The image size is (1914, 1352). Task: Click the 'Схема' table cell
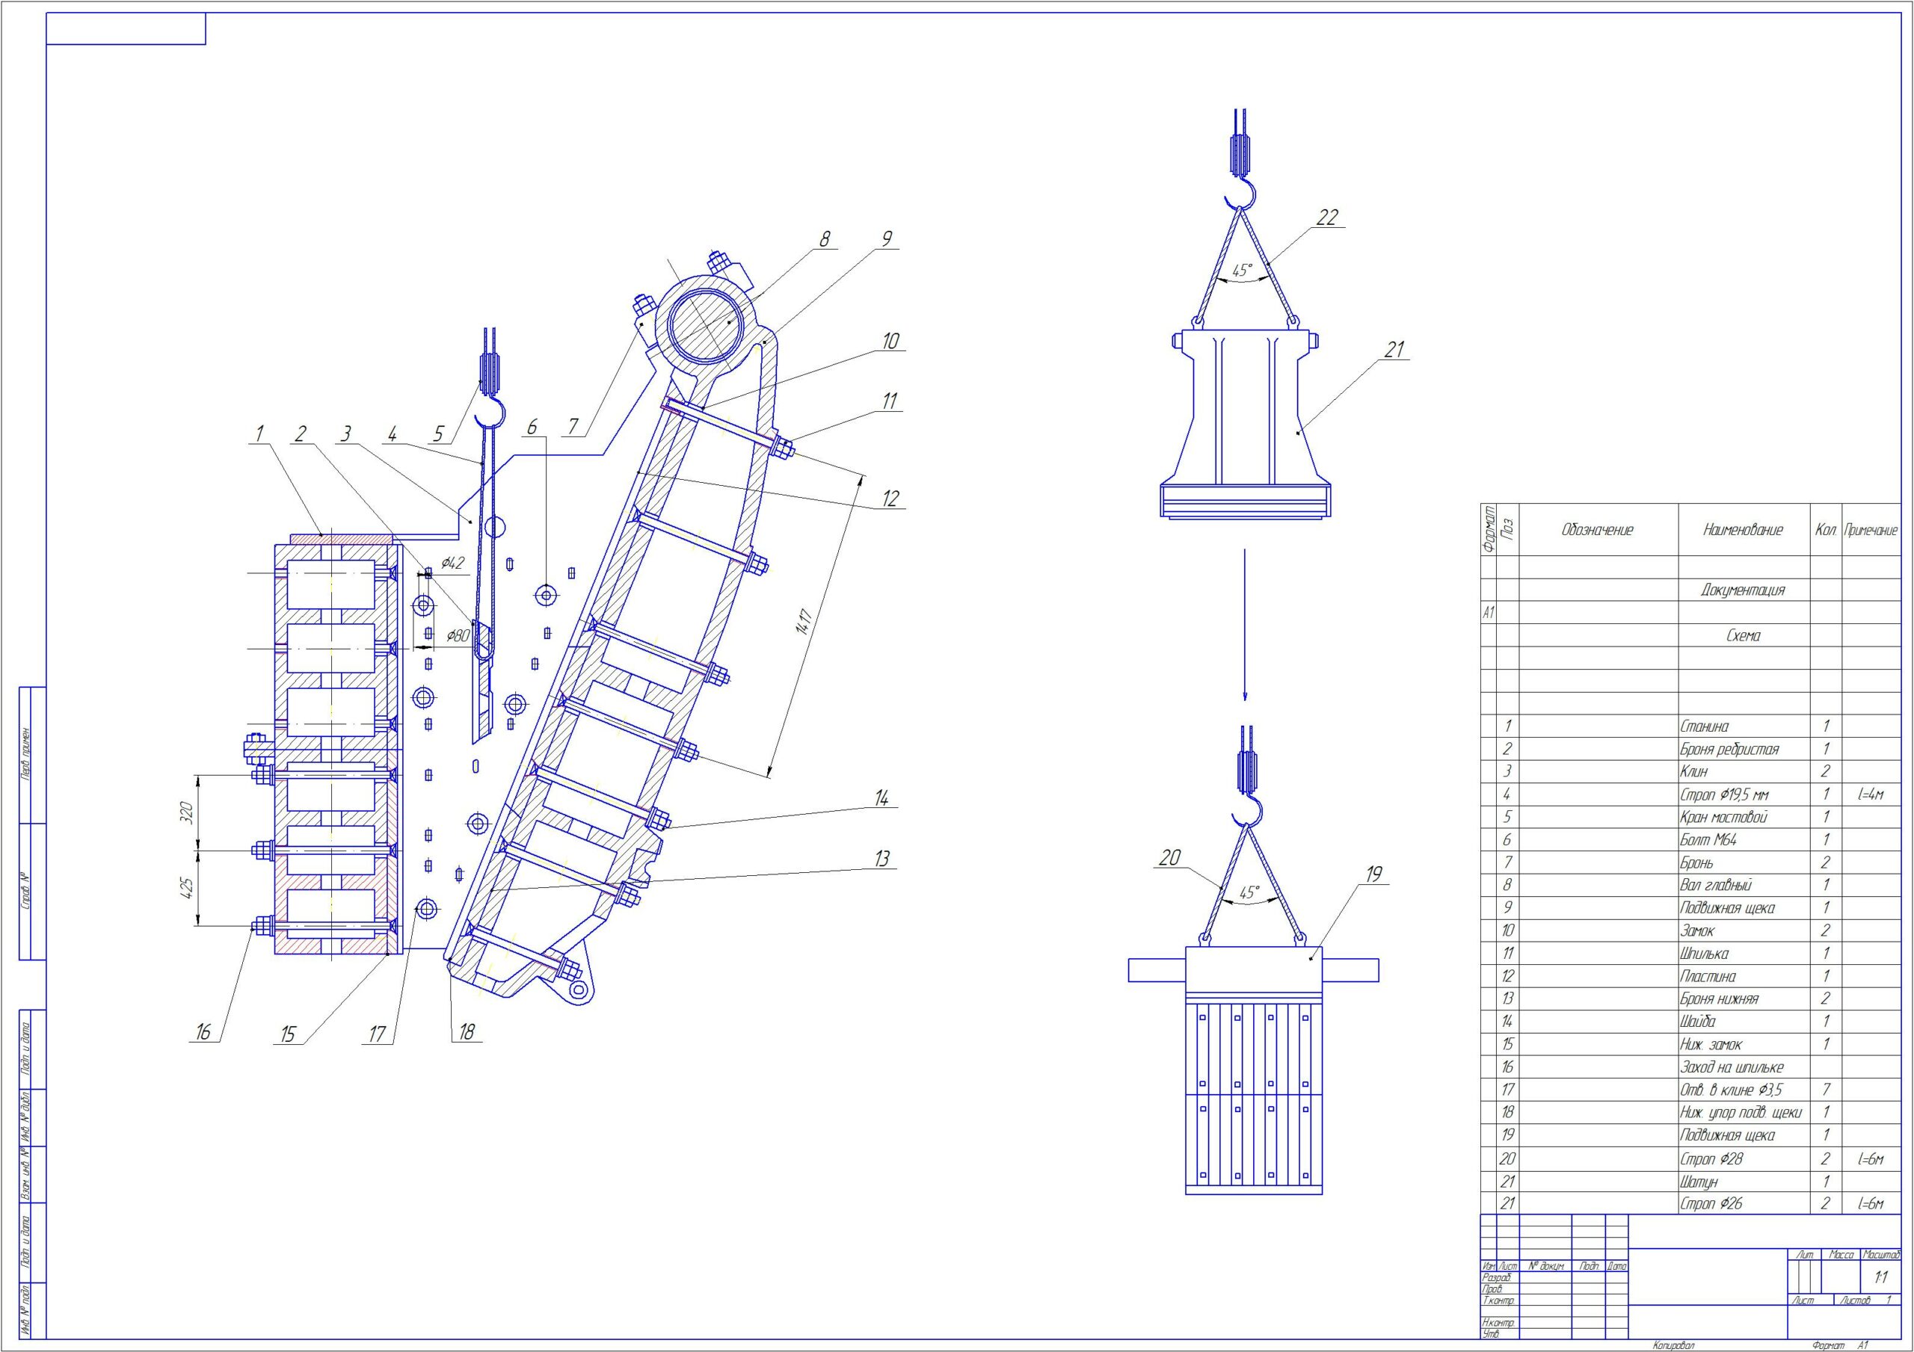tap(1743, 635)
